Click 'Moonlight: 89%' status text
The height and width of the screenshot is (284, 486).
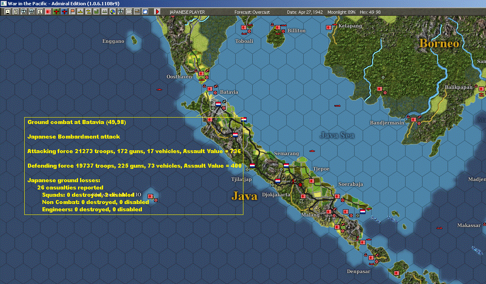(342, 12)
